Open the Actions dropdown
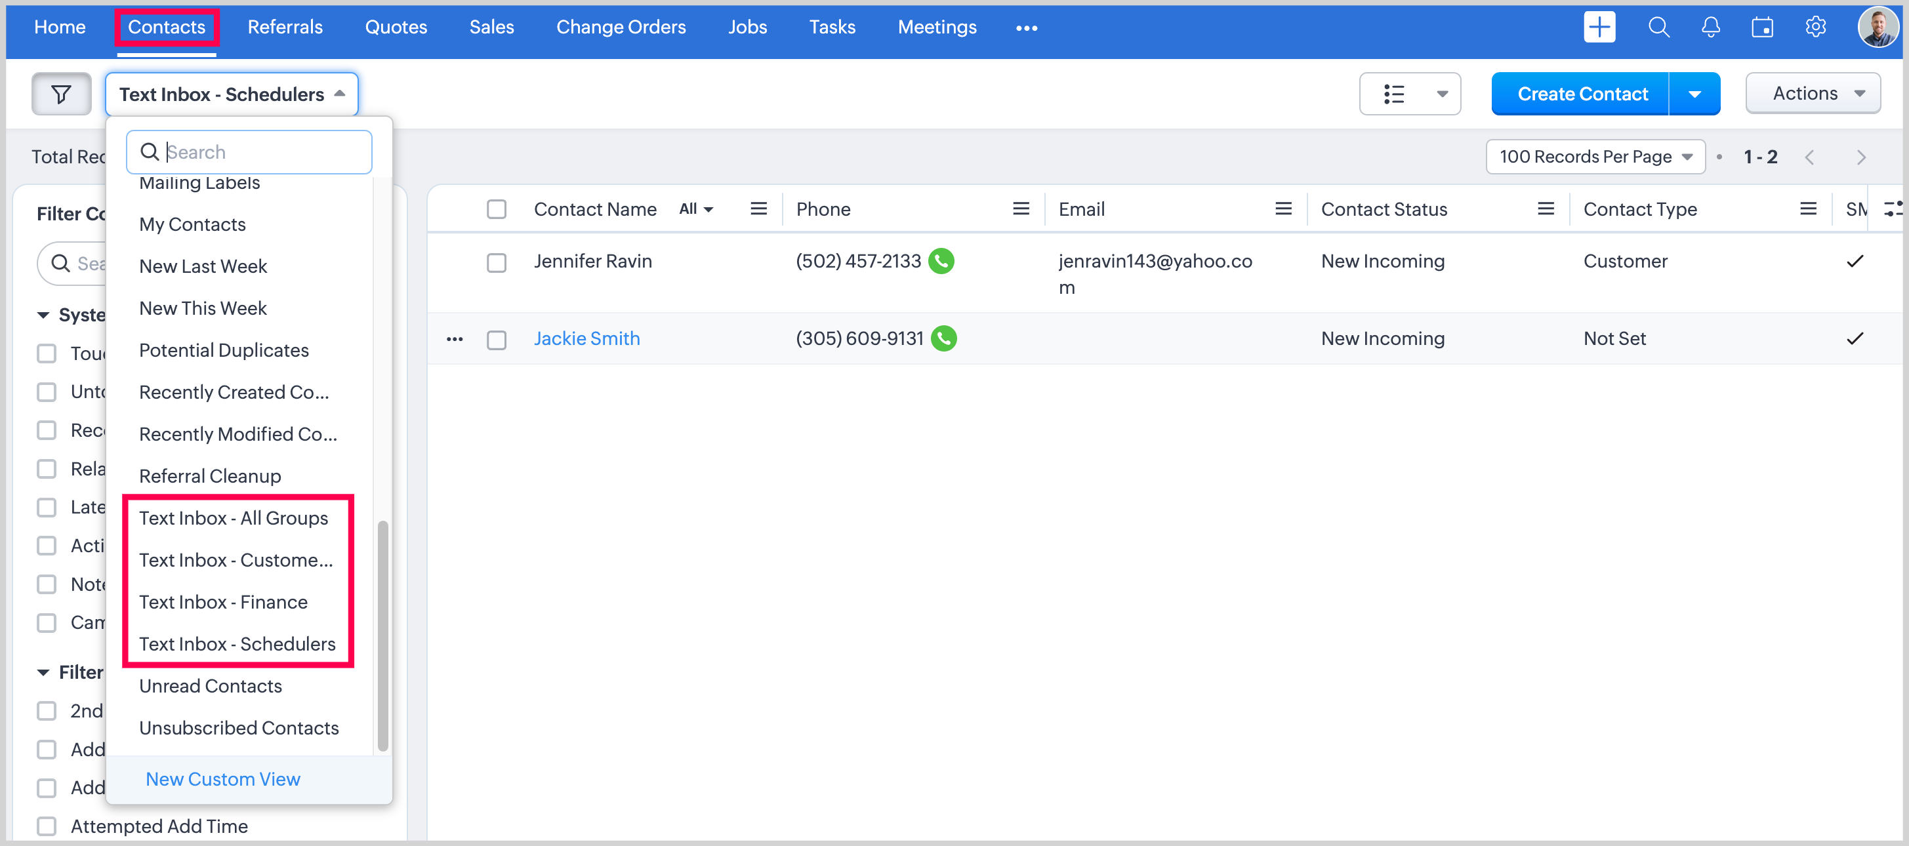The image size is (1909, 846). 1812,93
